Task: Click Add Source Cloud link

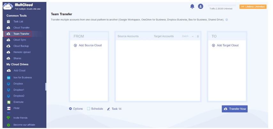Action: [x=90, y=45]
